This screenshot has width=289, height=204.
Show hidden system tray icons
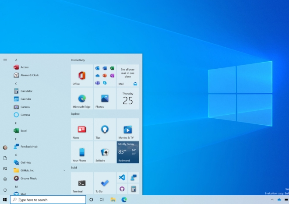(272, 200)
